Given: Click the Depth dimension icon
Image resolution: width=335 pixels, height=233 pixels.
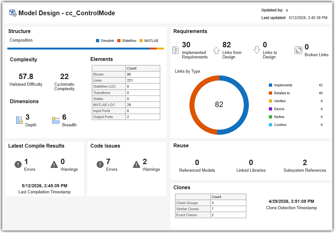Looking at the screenshot, I should point(19,120).
